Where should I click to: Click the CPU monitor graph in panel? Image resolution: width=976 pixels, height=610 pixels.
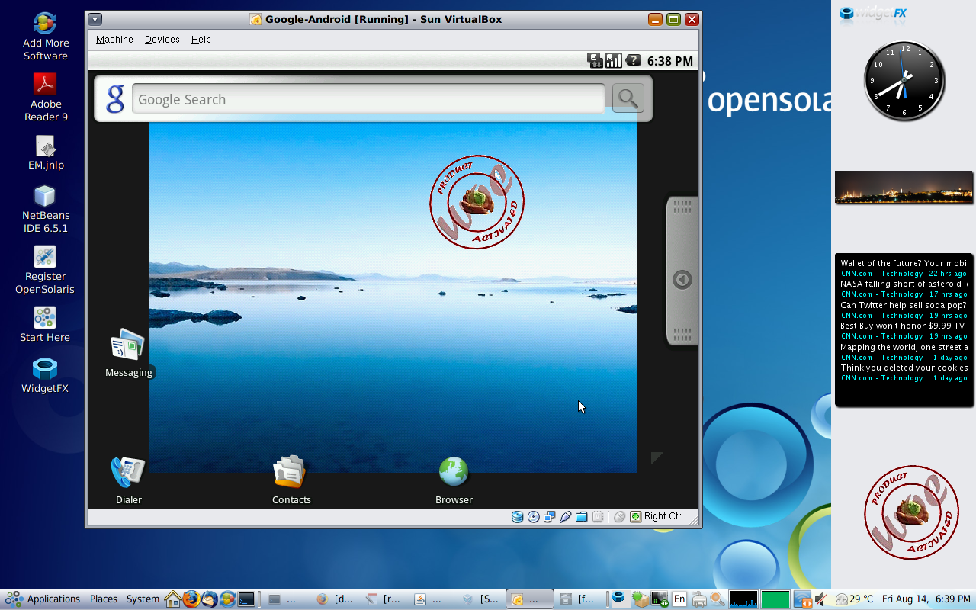click(743, 599)
